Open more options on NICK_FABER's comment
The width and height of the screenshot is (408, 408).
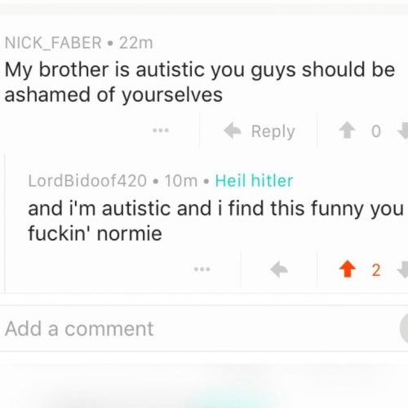click(x=161, y=131)
